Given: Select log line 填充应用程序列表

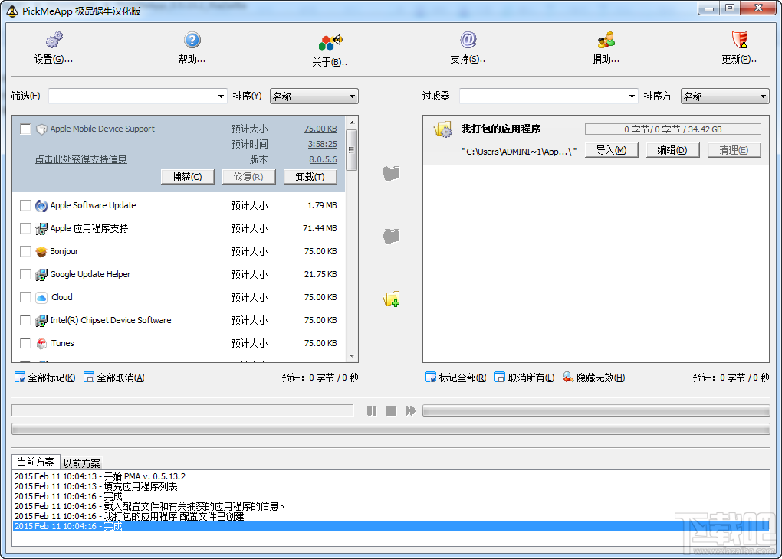Looking at the screenshot, I should (96, 486).
